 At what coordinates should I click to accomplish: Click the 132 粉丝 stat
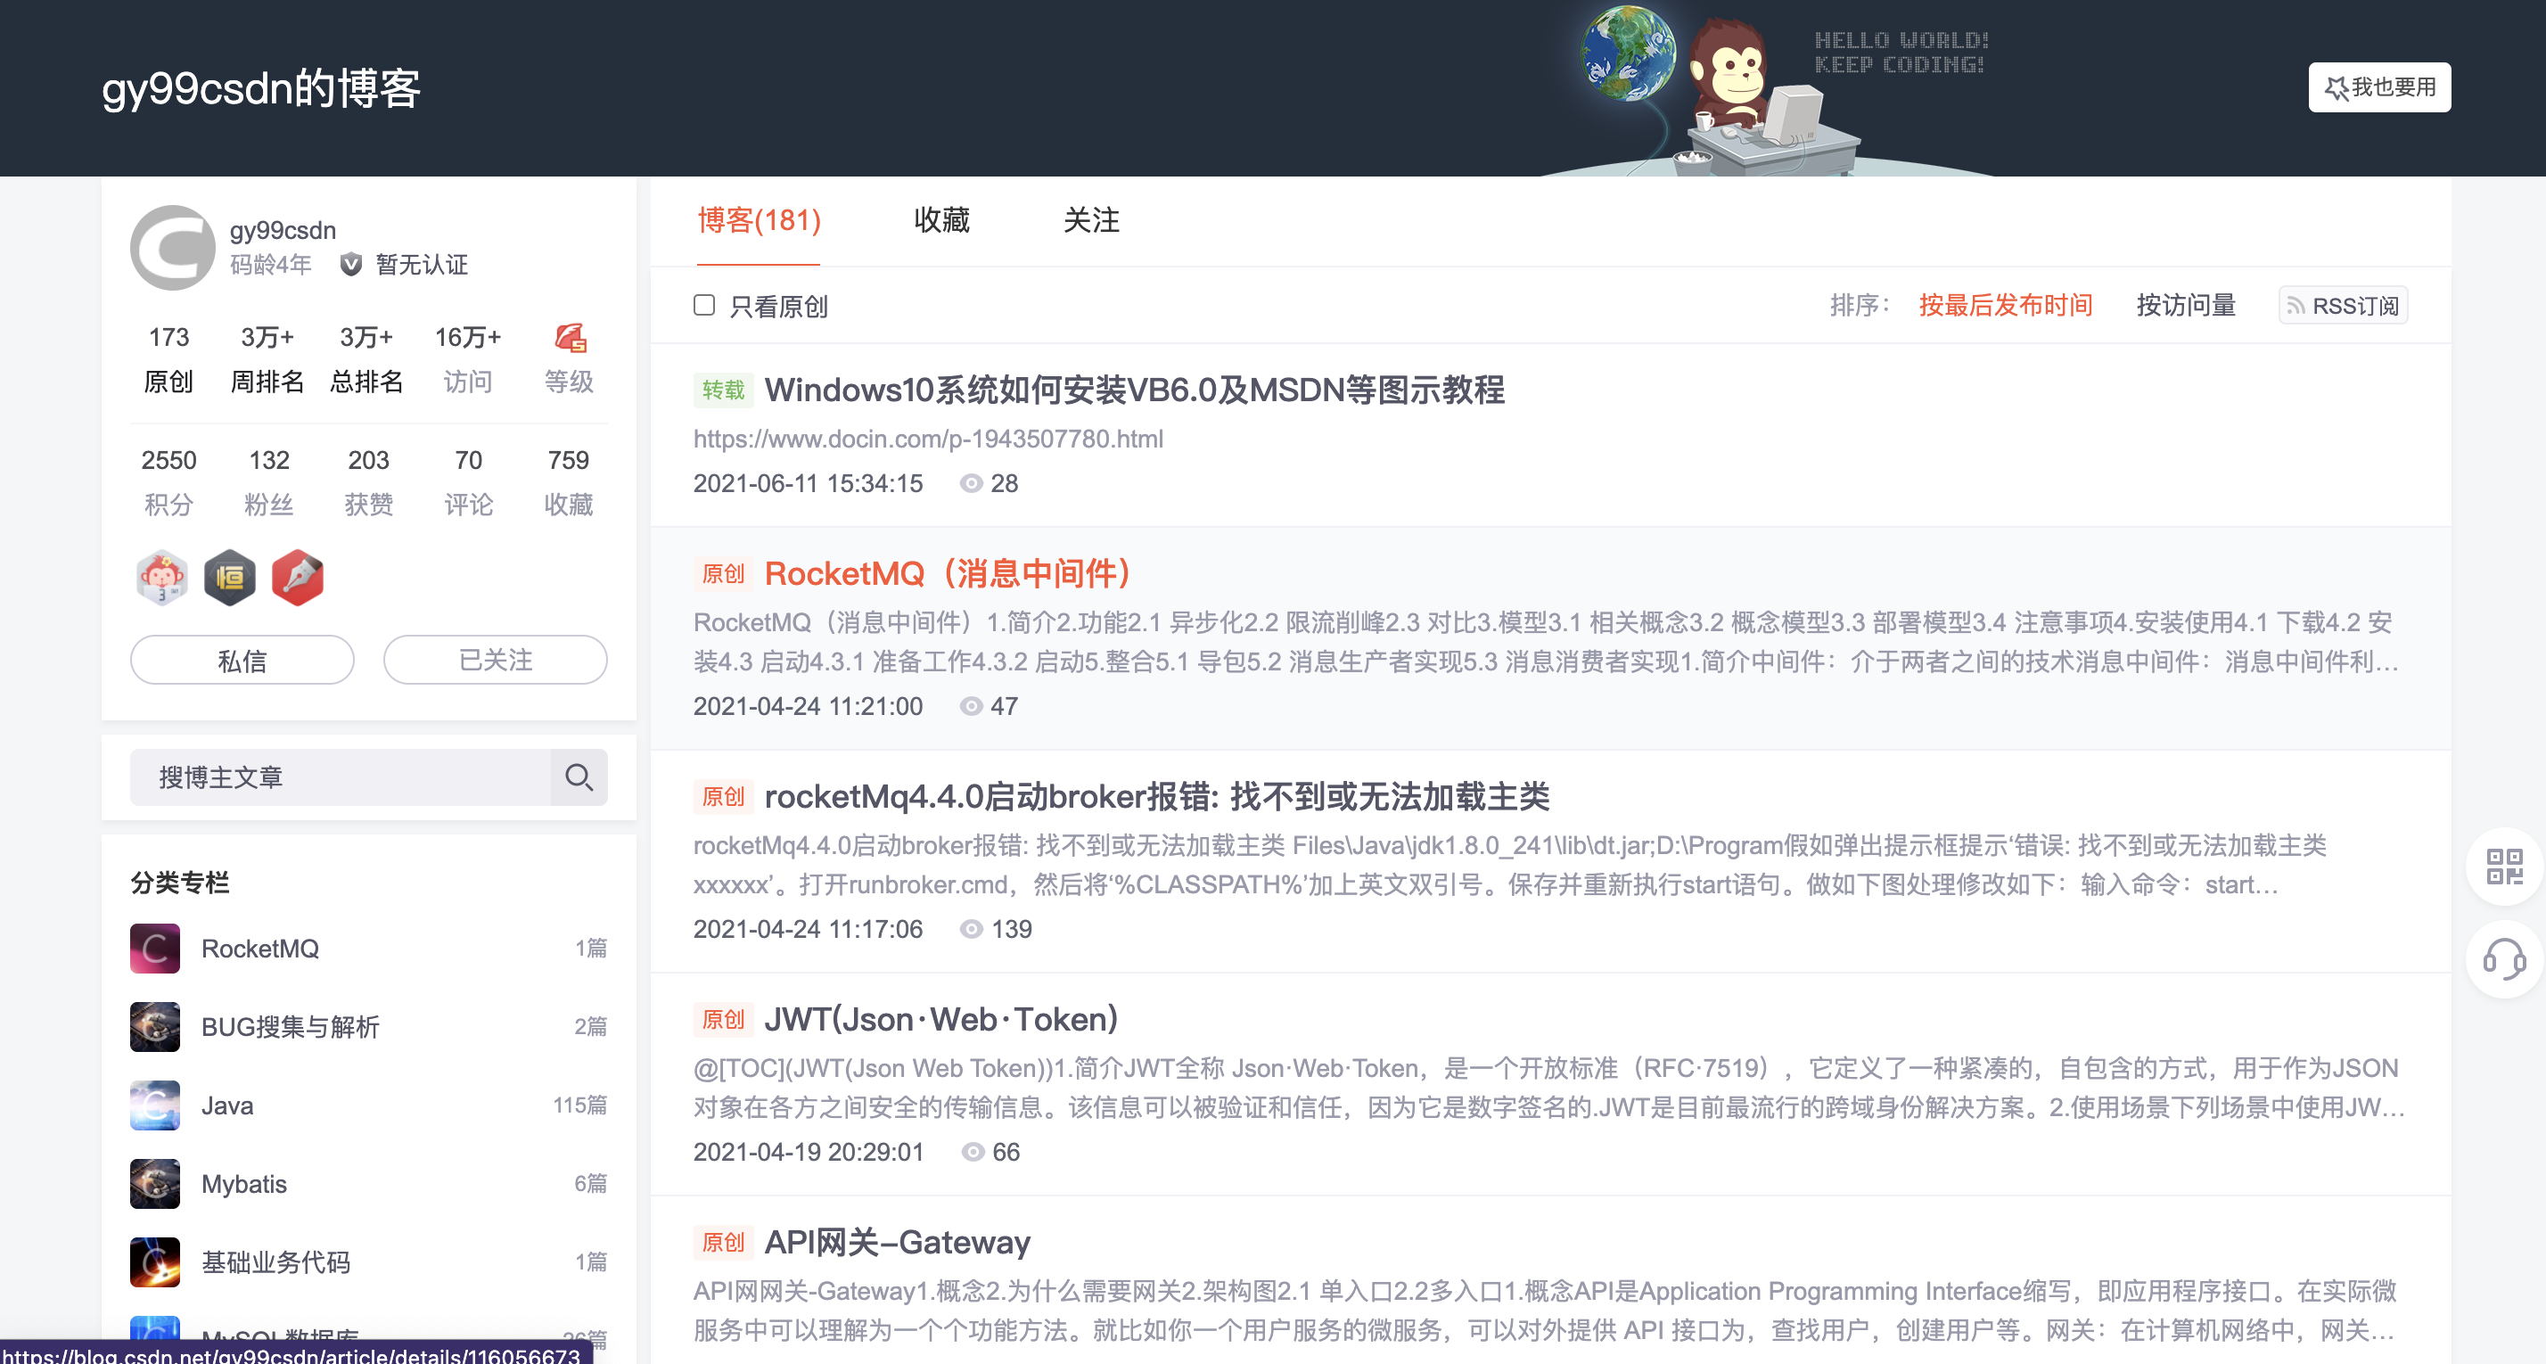pos(269,482)
